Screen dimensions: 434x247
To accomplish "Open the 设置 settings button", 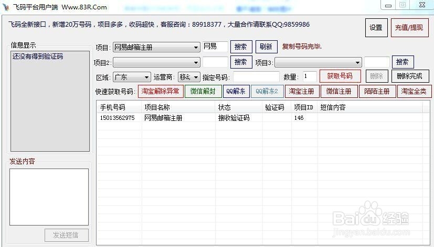I will (376, 28).
